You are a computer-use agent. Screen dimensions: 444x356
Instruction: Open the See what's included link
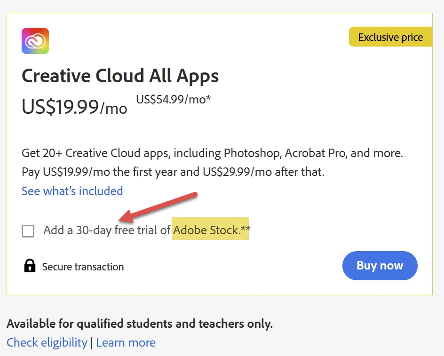click(72, 191)
